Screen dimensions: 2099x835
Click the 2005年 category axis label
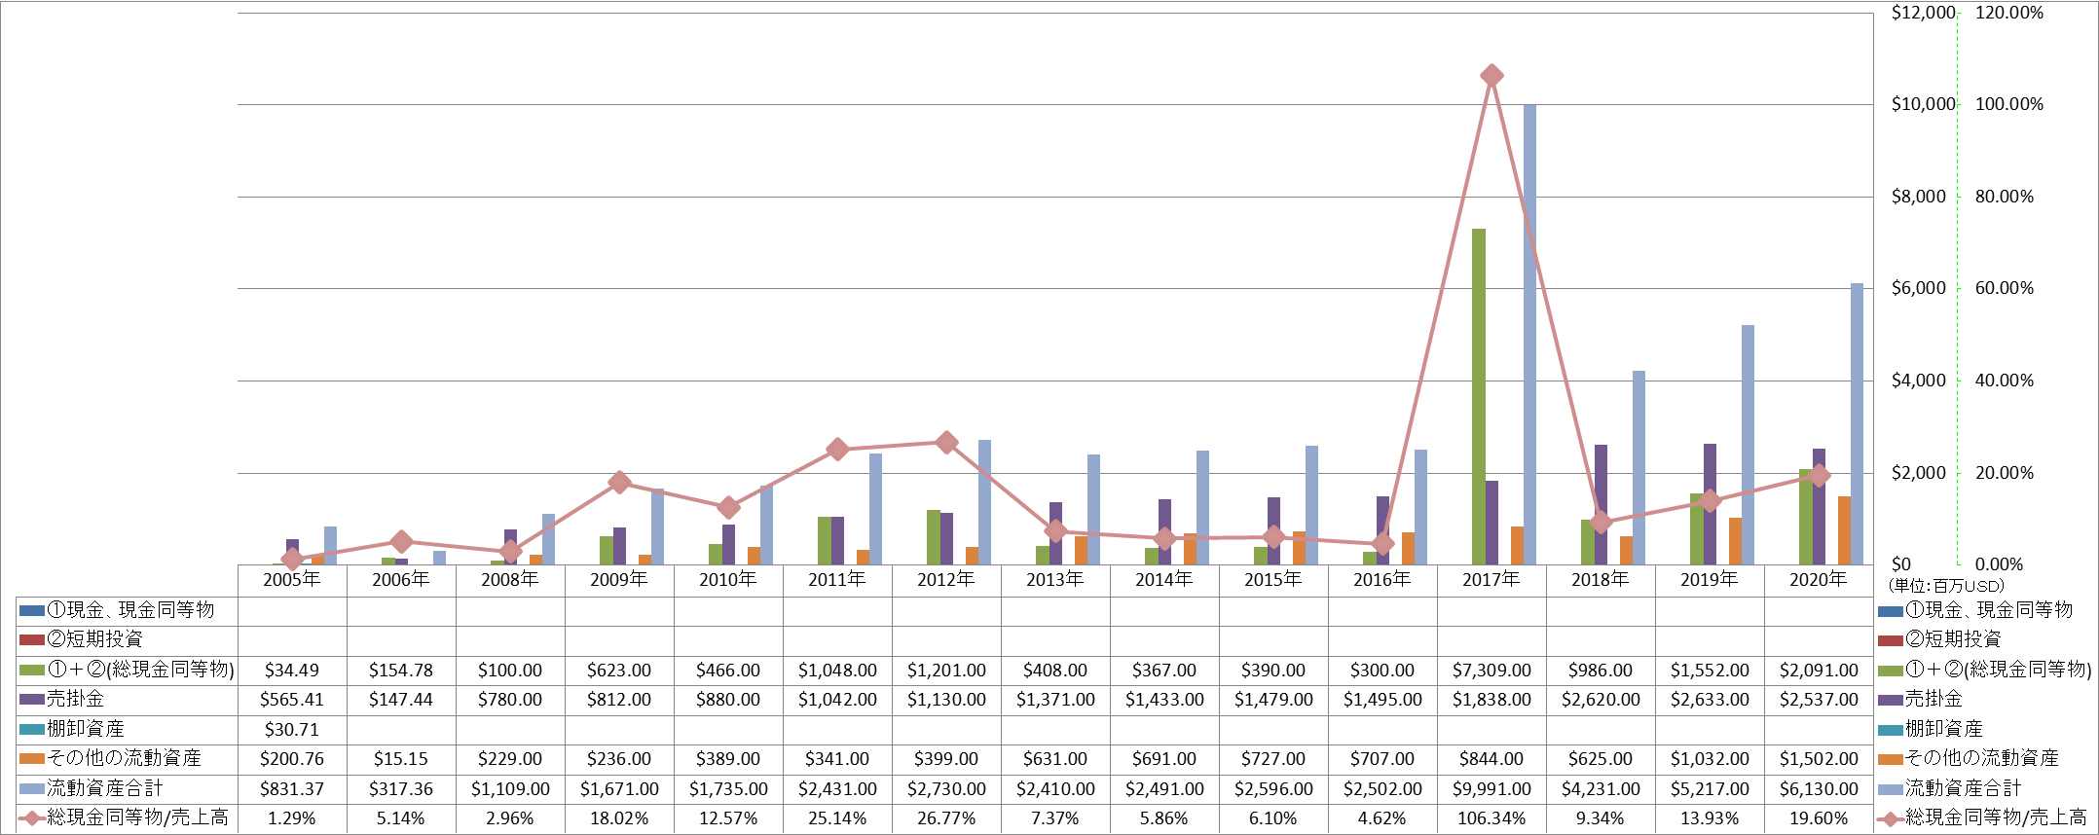coord(292,580)
